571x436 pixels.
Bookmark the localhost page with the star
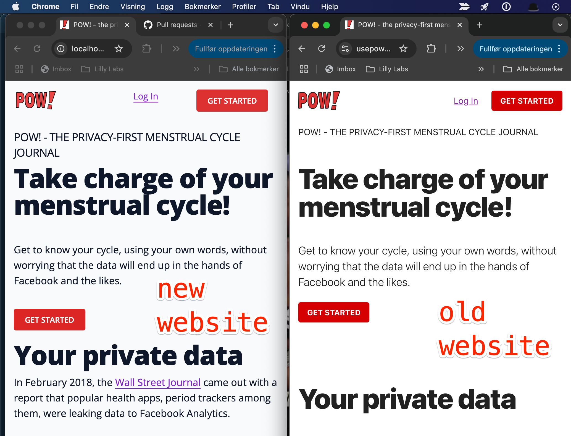point(119,49)
